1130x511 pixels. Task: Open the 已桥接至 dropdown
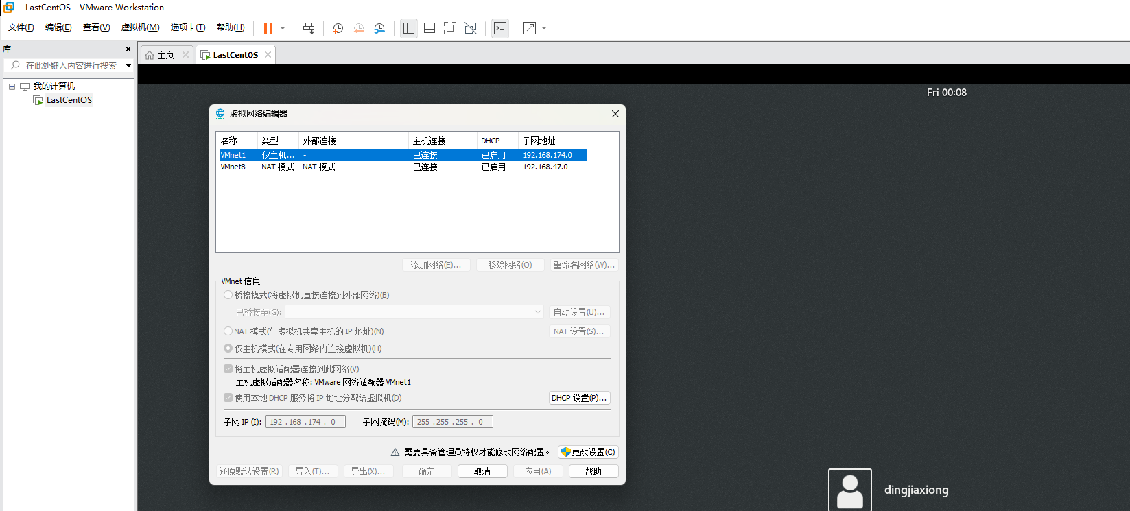[x=414, y=312]
